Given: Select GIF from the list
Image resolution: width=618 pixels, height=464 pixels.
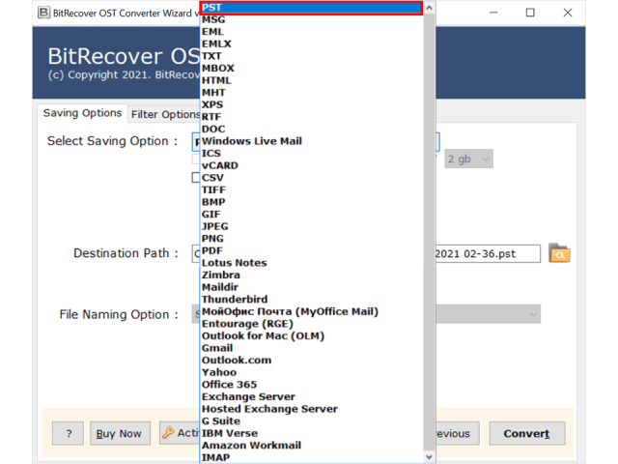Looking at the screenshot, I should (x=311, y=215).
